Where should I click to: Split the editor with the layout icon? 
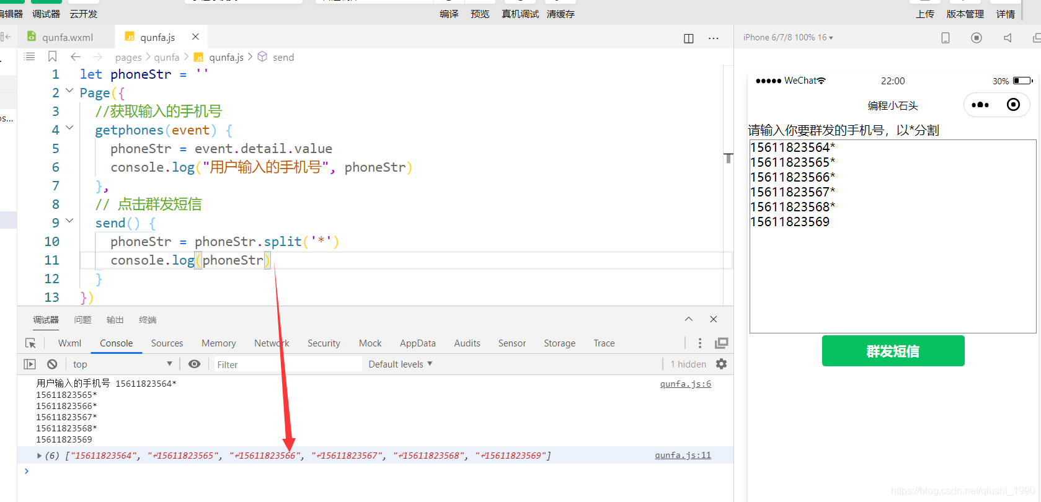[x=688, y=38]
